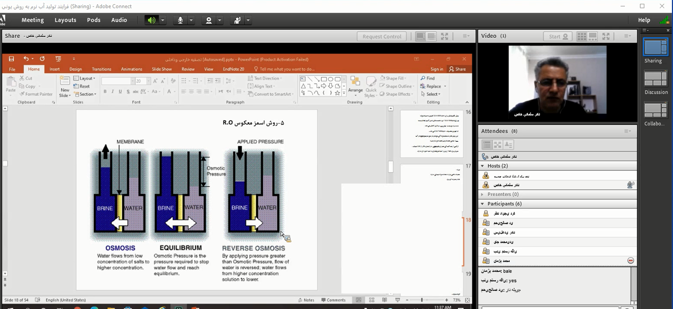Open the Slide Show ribbon tab
The image size is (673, 309).
tap(162, 69)
